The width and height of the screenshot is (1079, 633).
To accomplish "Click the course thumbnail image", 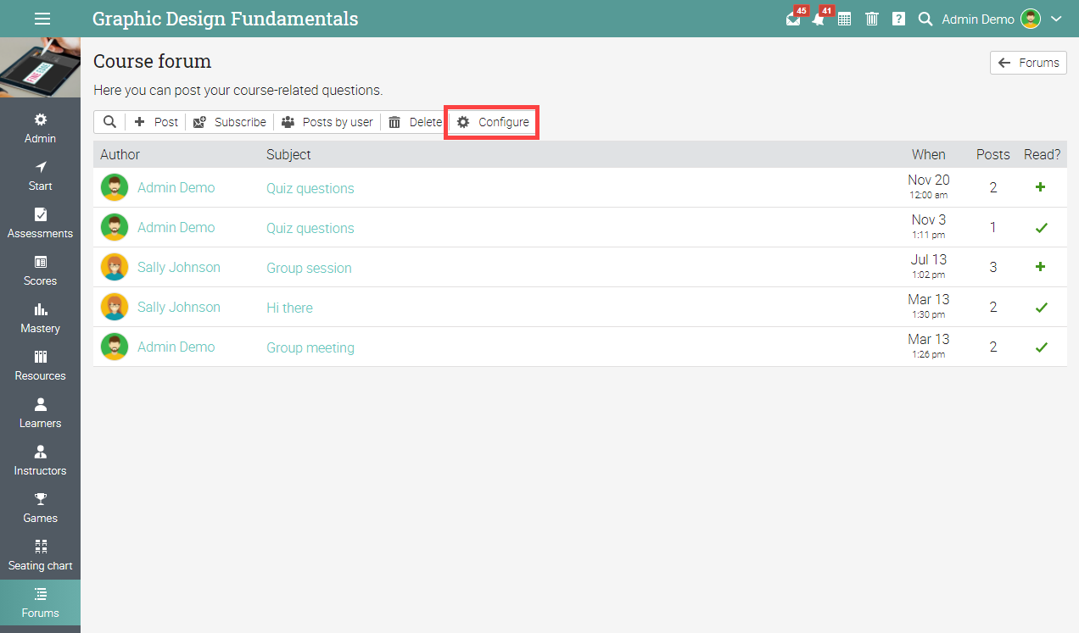I will click(x=40, y=67).
